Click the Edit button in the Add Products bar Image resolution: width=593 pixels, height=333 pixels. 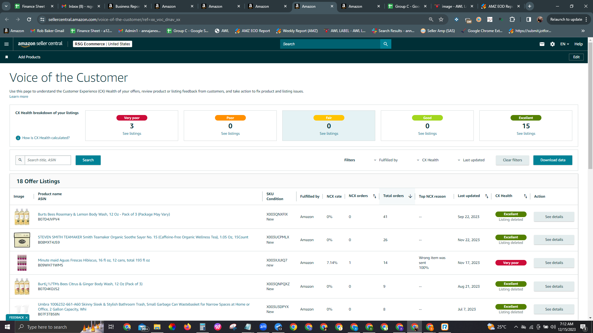click(x=576, y=57)
